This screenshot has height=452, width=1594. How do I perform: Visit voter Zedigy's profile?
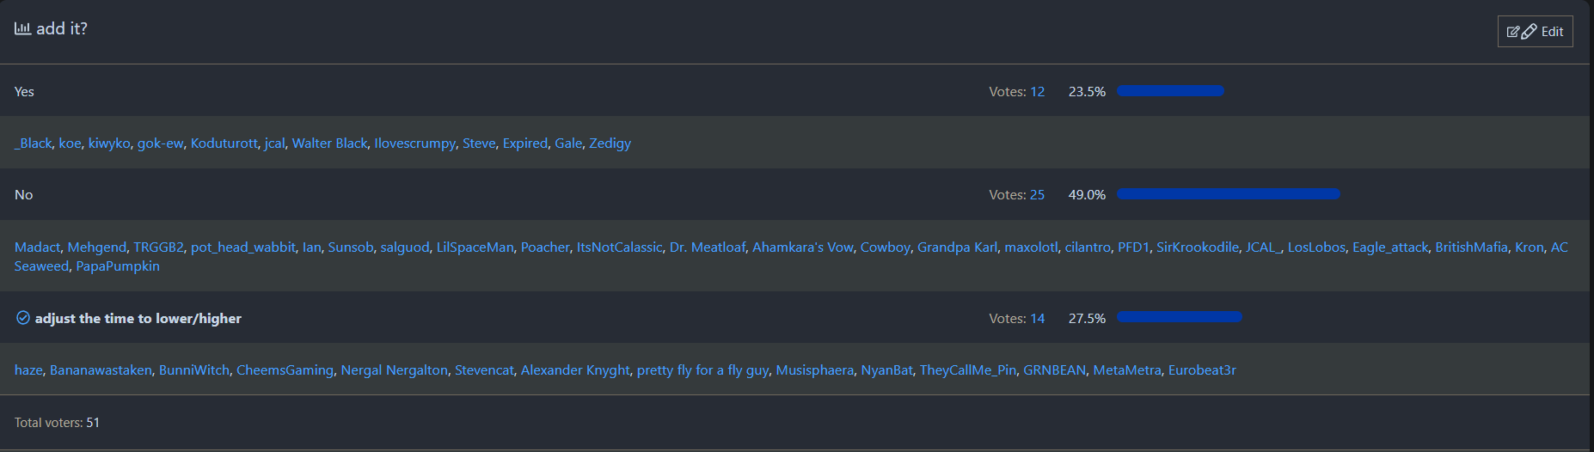click(610, 144)
